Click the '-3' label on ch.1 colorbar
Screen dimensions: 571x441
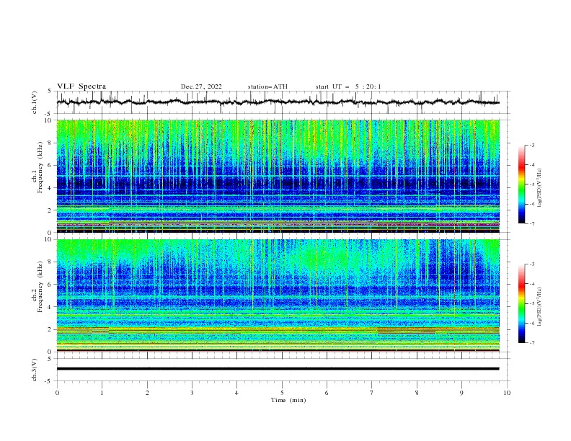(532, 145)
